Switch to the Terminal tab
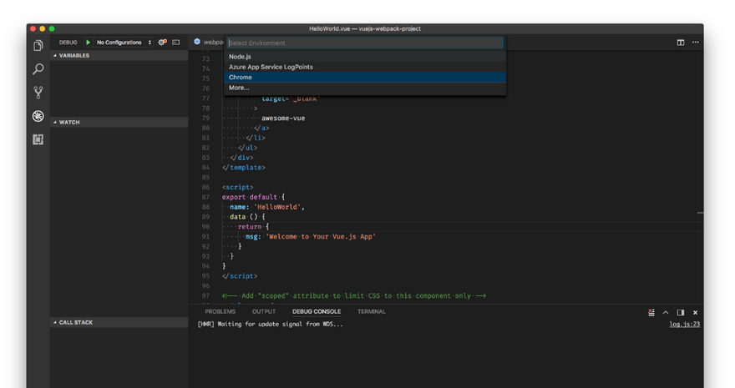 tap(372, 312)
